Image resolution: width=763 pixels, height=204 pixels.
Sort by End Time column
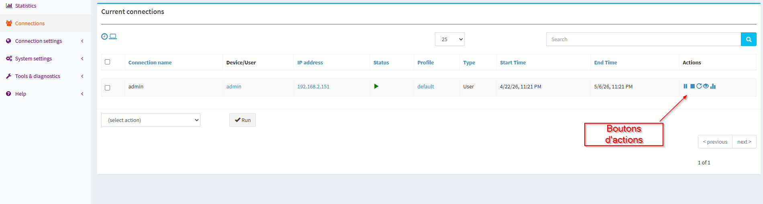click(606, 62)
